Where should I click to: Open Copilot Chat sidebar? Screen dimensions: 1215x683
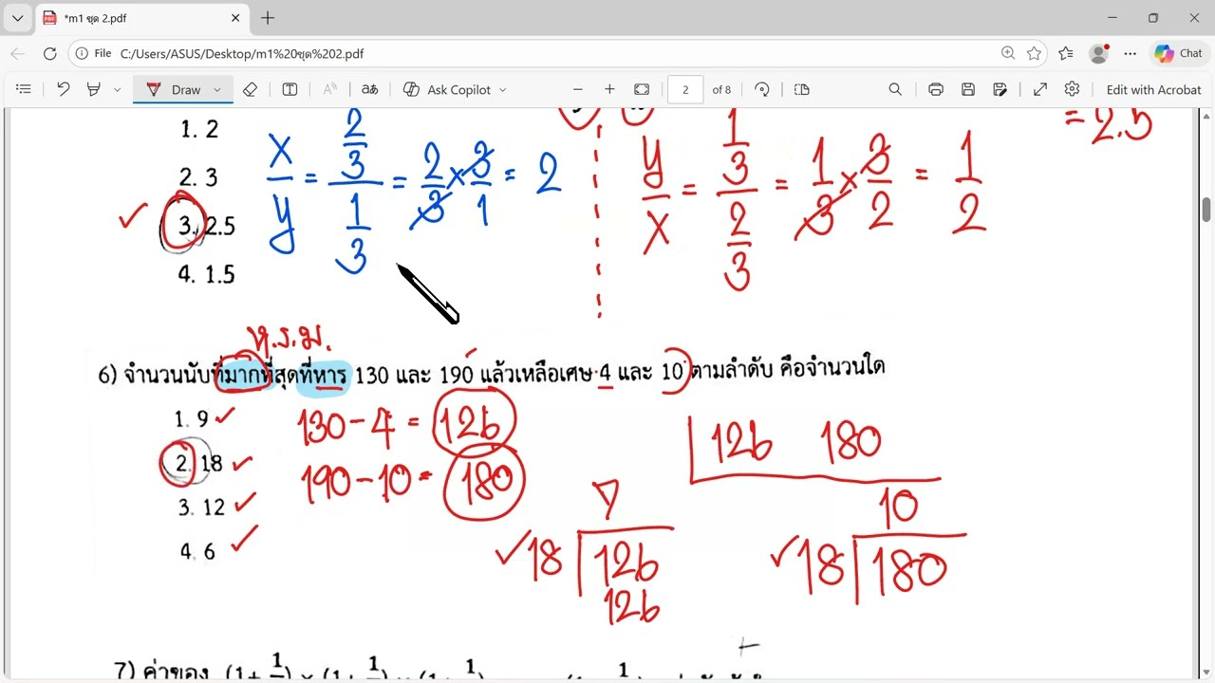1178,54
